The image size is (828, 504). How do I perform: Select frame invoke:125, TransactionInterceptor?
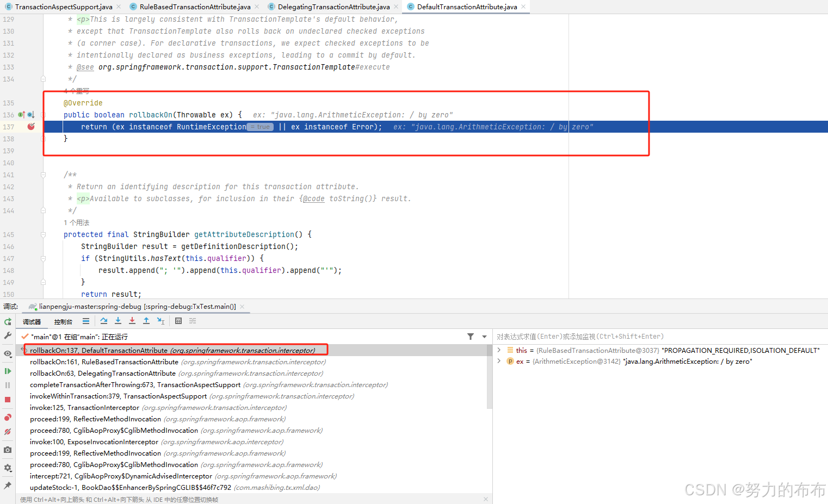pyautogui.click(x=254, y=407)
